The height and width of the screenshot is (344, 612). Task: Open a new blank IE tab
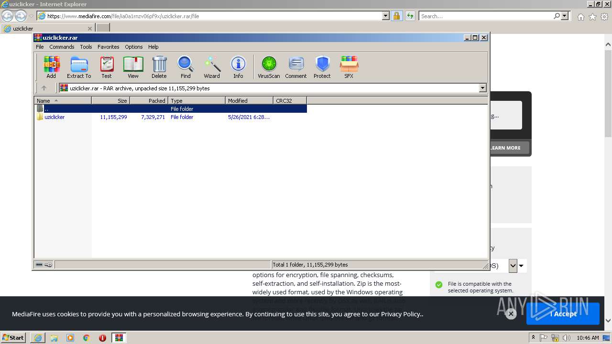103,28
